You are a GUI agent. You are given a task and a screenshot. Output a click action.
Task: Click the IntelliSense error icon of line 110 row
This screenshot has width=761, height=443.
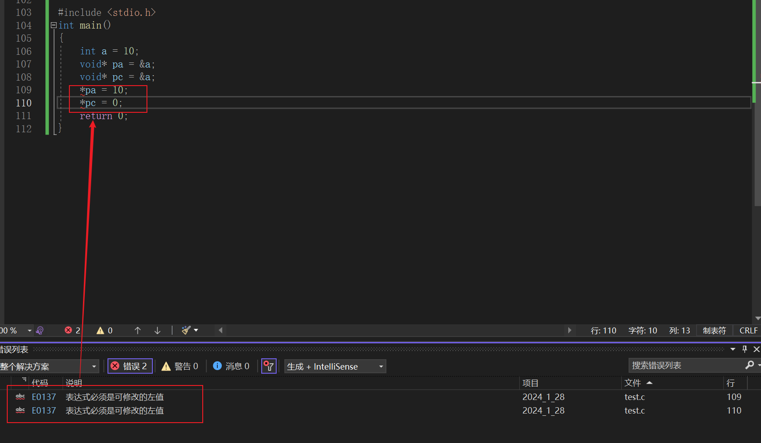point(20,410)
